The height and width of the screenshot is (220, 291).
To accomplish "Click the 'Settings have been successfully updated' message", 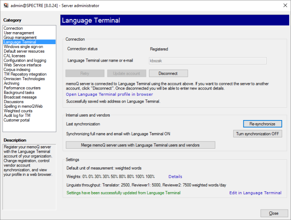I will [x=123, y=193].
